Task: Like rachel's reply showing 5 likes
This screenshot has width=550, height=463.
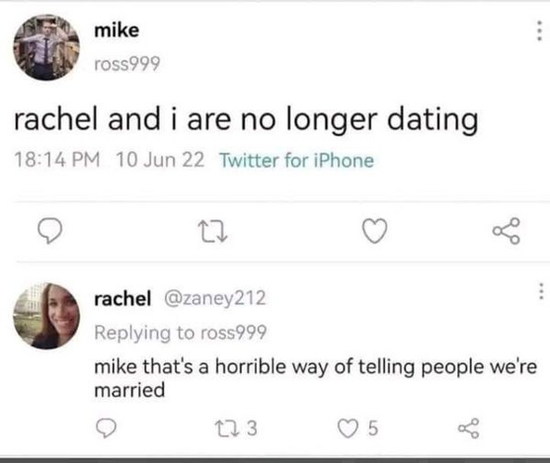Action: click(x=357, y=429)
